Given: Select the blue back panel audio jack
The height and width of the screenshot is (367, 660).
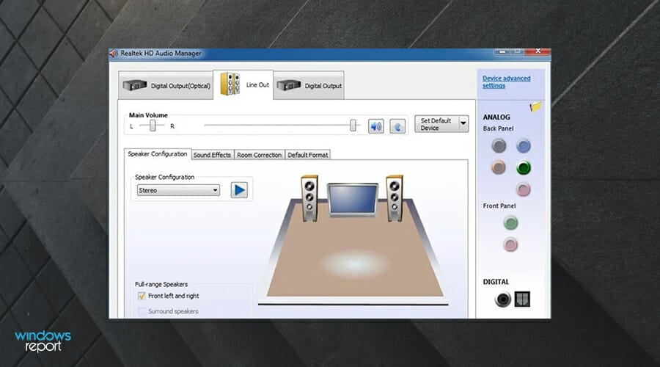Looking at the screenshot, I should (523, 146).
